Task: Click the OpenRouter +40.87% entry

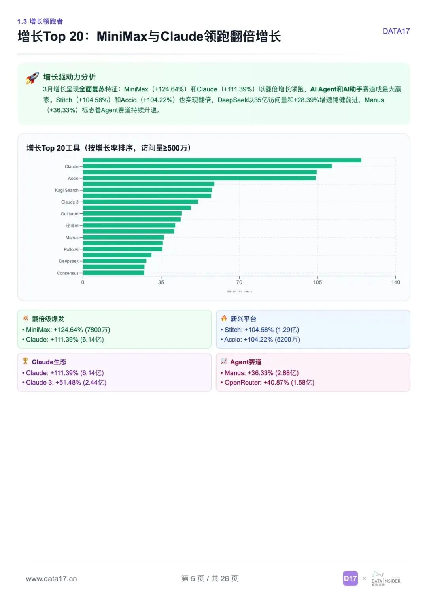Action: click(267, 383)
